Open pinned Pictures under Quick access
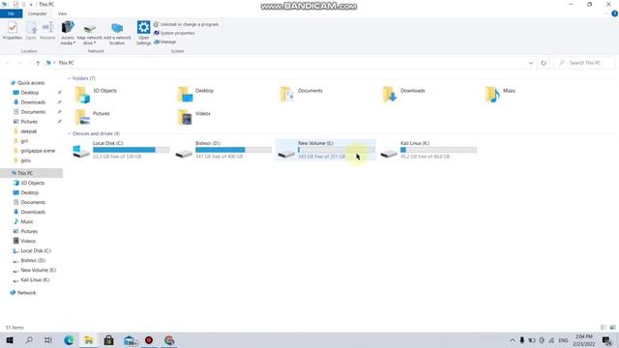Image resolution: width=619 pixels, height=348 pixels. 29,122
